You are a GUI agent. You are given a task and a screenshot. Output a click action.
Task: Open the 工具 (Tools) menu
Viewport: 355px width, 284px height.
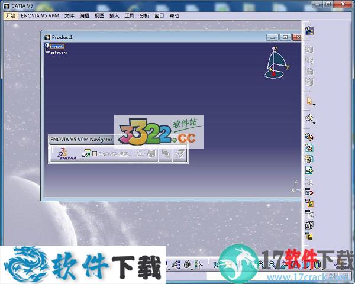(129, 15)
